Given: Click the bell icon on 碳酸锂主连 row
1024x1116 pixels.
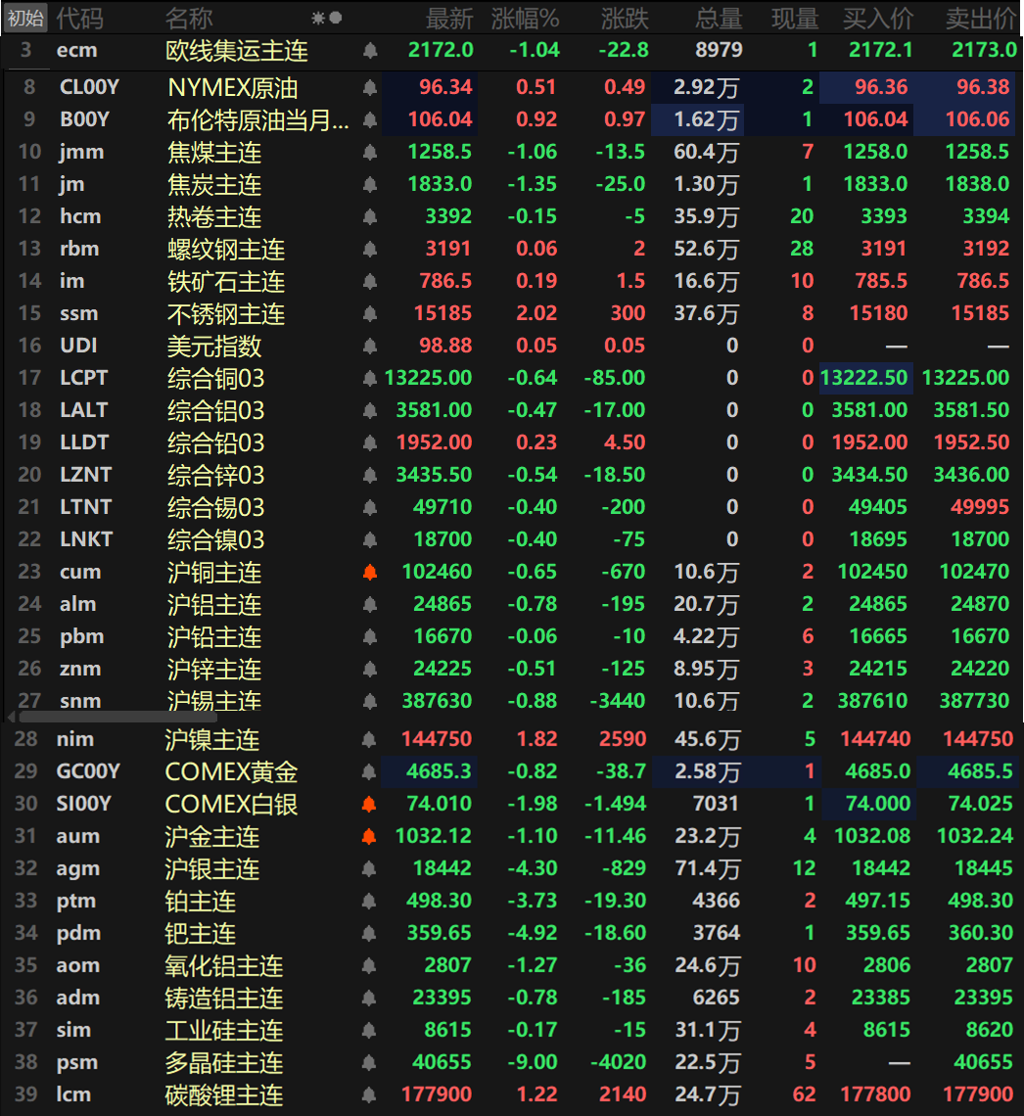Looking at the screenshot, I should click(x=370, y=1095).
